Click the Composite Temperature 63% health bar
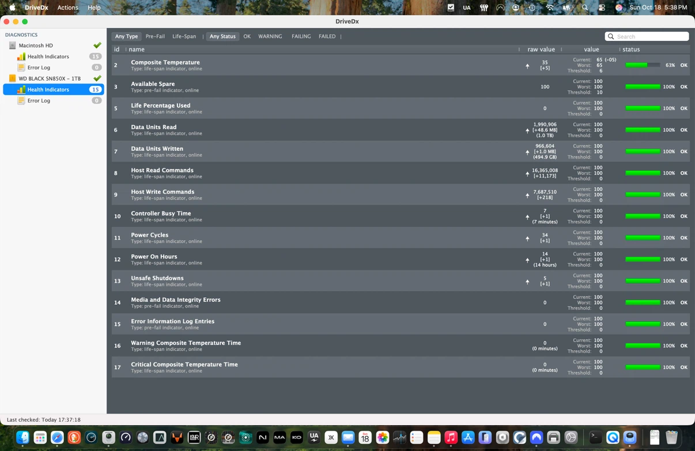The width and height of the screenshot is (695, 451). coord(643,65)
